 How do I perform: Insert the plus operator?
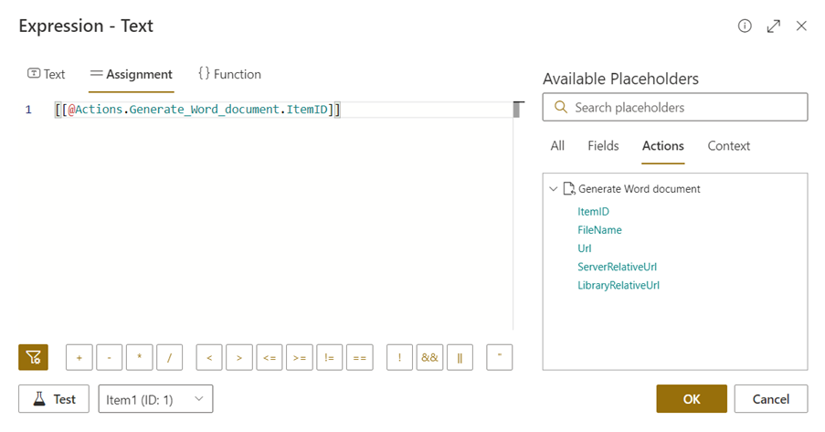pos(79,357)
